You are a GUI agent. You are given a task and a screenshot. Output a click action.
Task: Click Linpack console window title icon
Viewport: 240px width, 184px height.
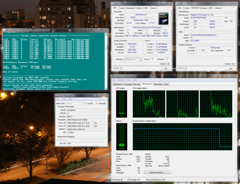click(x=4, y=30)
